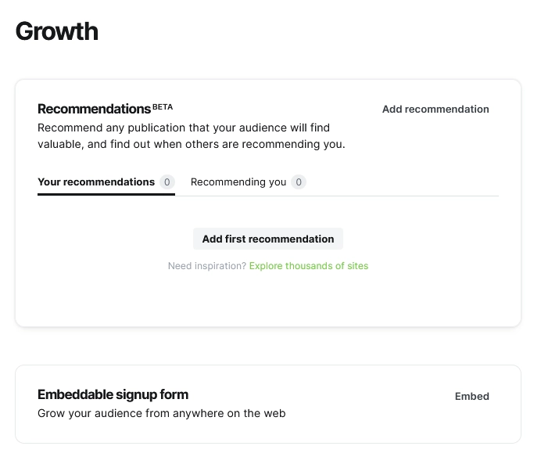Click 'Grow your audience from anywhere' text
541x464 pixels.
161,413
